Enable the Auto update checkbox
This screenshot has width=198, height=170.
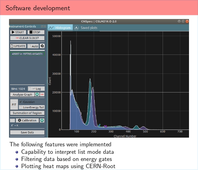point(29,46)
